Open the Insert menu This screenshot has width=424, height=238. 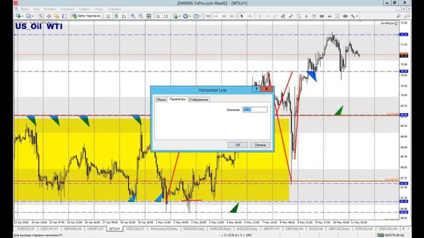click(50, 9)
